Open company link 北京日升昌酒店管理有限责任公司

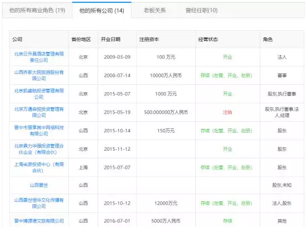tap(39, 57)
